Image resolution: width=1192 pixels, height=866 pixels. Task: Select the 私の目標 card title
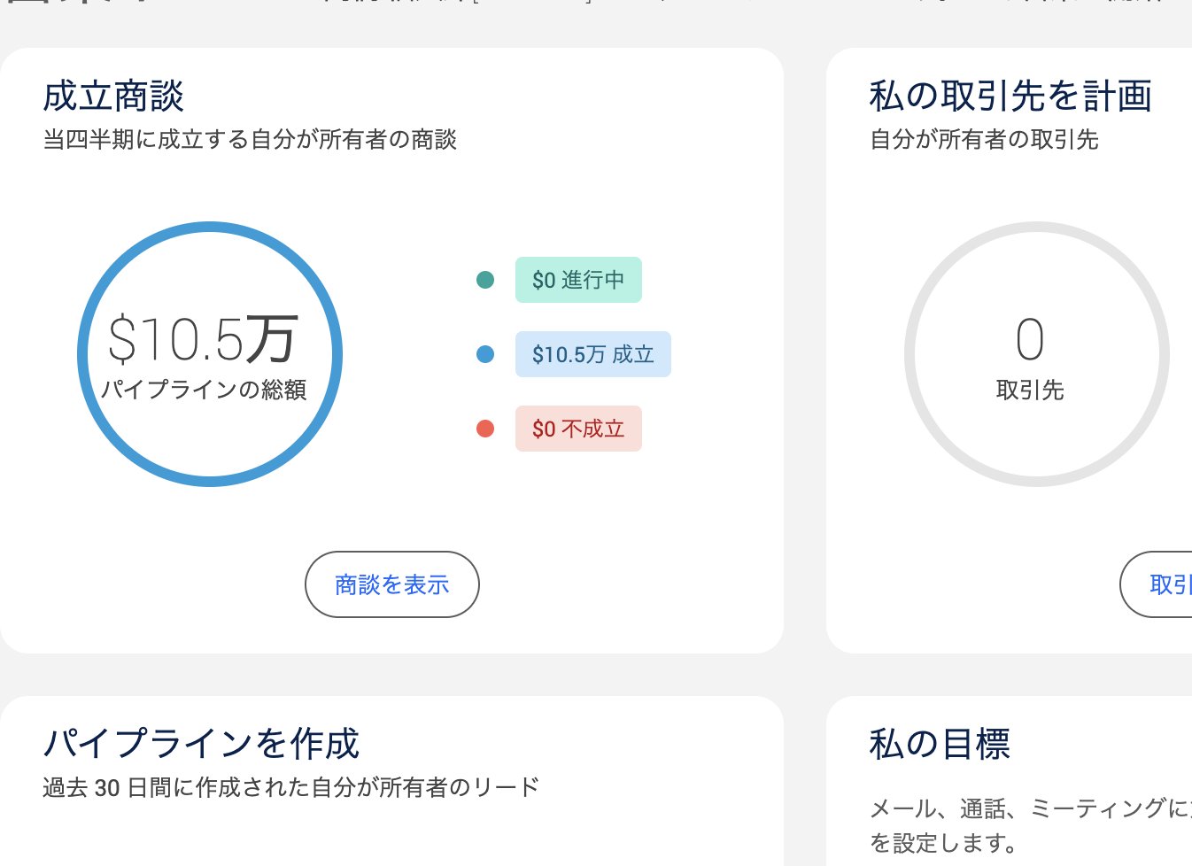(x=940, y=744)
